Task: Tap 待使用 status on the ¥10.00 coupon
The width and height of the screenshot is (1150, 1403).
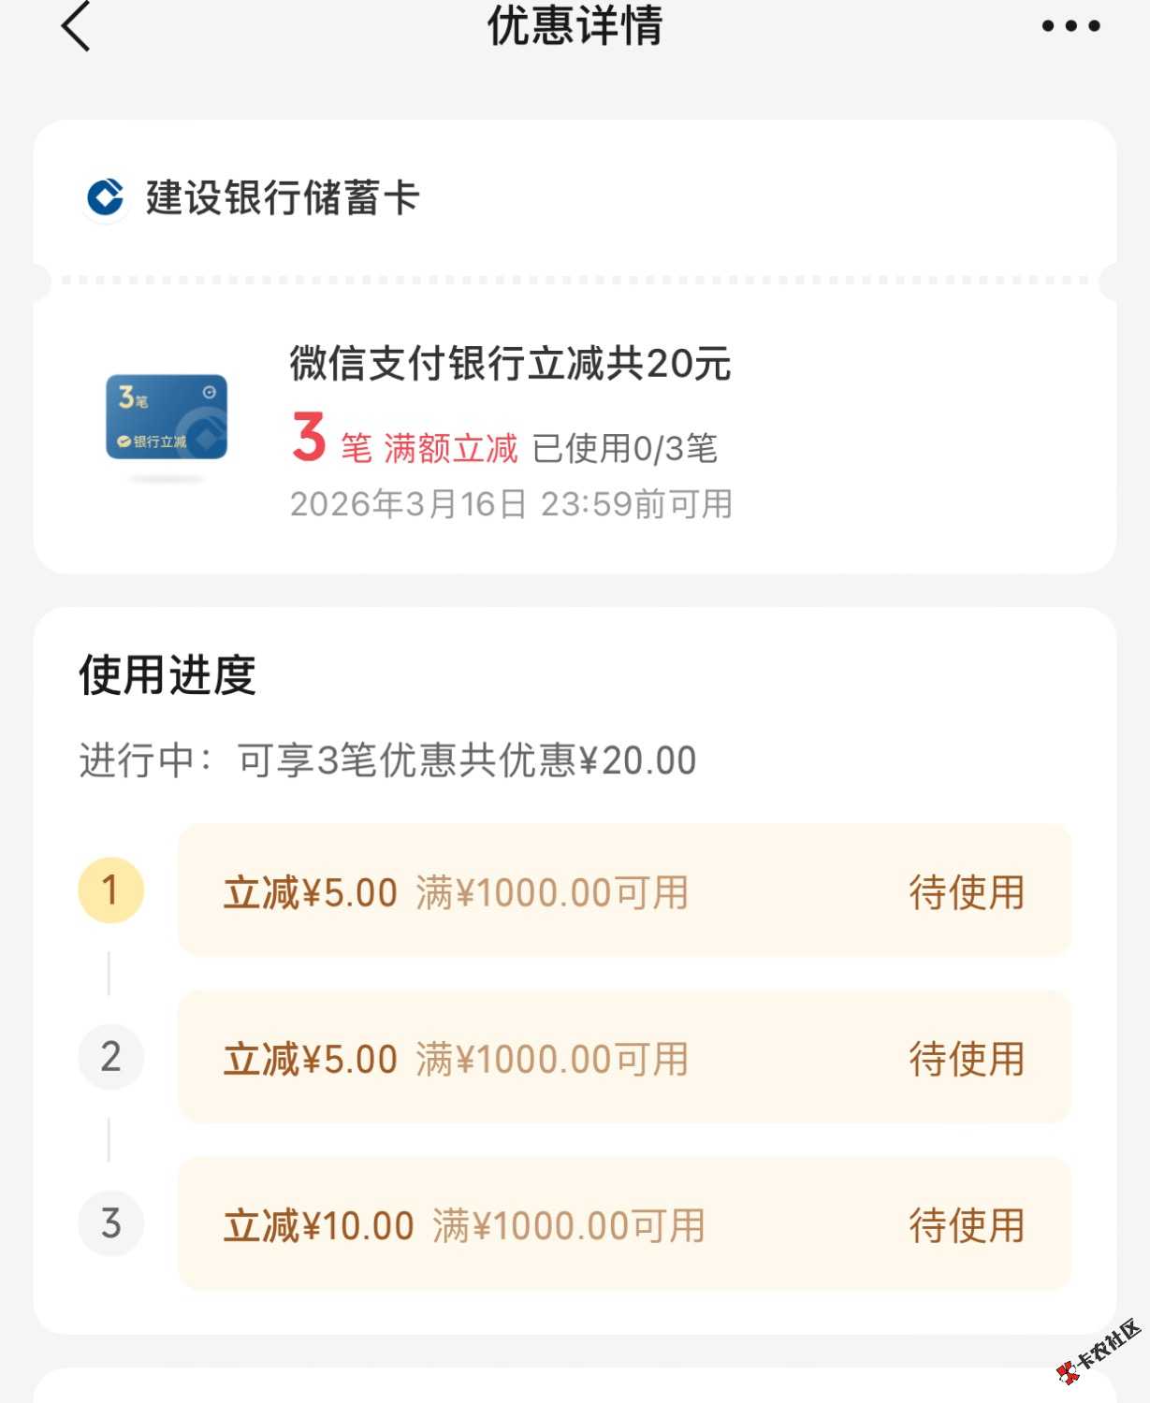Action: 967,1225
